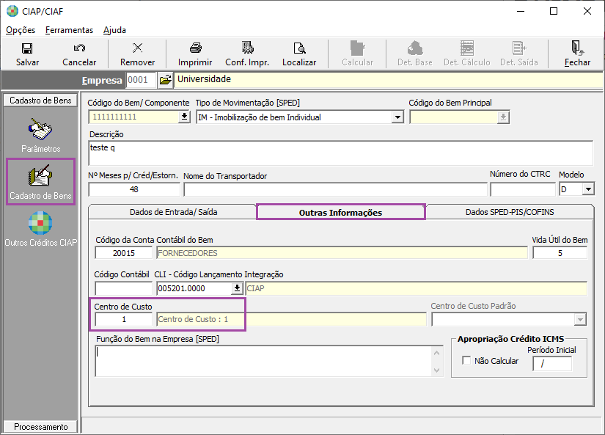
Task: Click the Fechar door icon
Action: tap(577, 48)
